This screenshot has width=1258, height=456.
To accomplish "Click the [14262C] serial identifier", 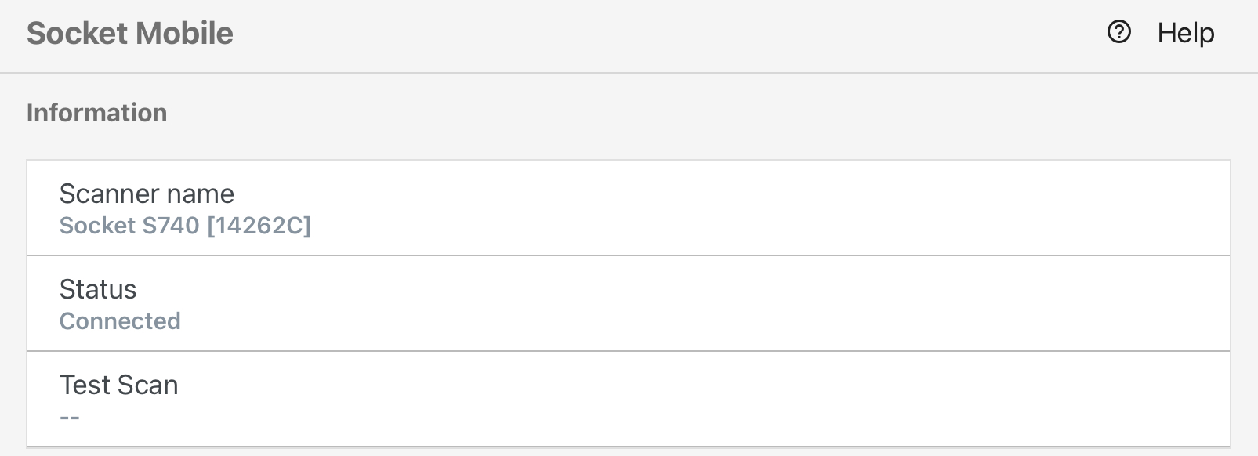I will [259, 226].
